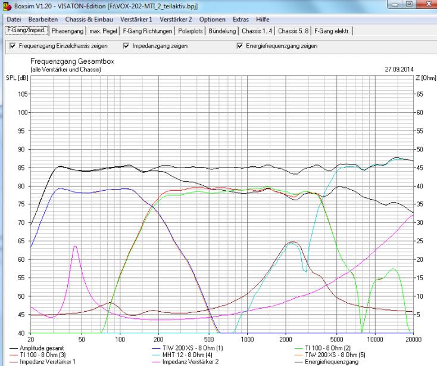Disable Energiefrequenzgang zeigen checkbox
Screen dimensions: 437x366
point(240,46)
